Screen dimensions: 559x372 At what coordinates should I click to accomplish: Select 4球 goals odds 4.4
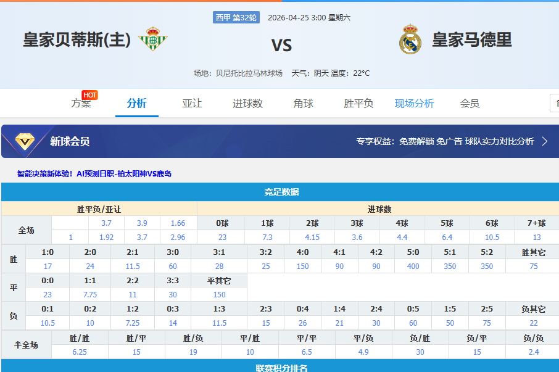[402, 238]
